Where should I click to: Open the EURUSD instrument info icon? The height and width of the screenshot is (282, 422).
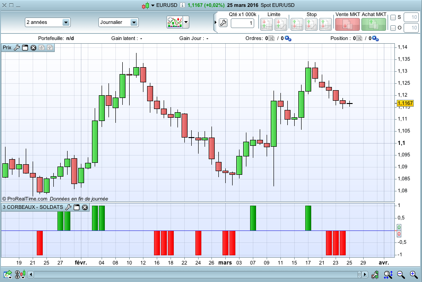click(182, 5)
